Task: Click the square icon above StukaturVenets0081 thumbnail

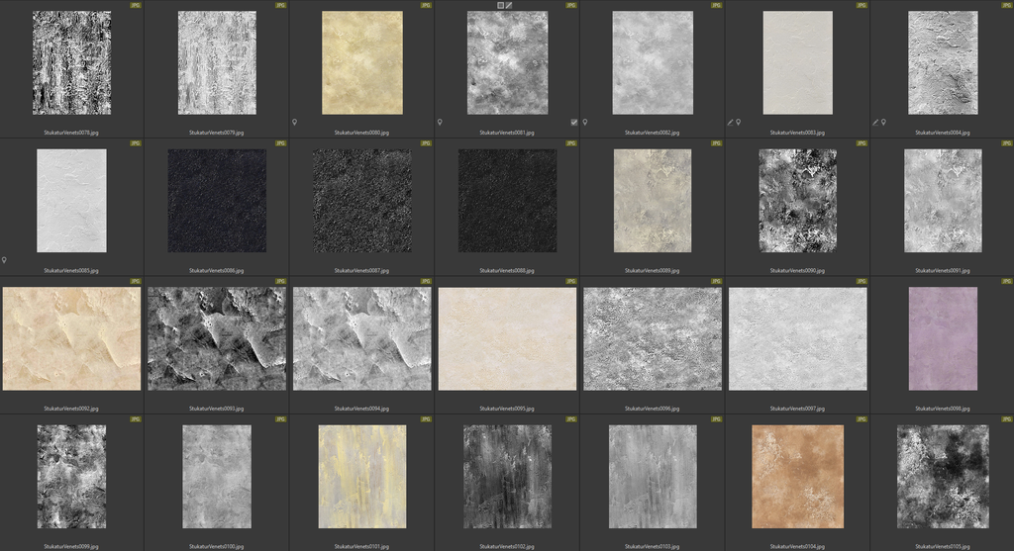Action: [500, 5]
